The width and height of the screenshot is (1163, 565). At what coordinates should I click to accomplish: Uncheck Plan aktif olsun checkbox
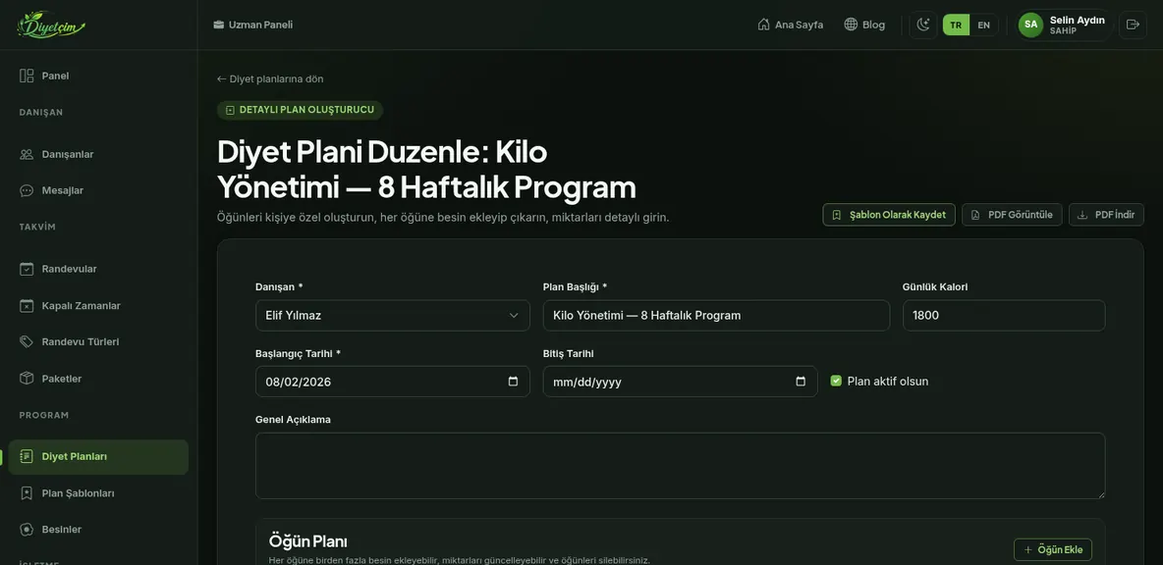pos(836,381)
